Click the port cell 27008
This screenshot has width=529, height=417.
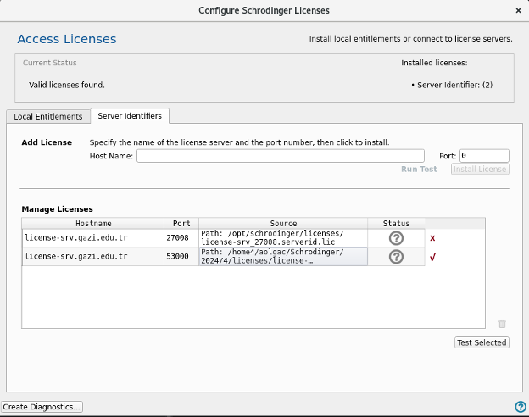181,238
